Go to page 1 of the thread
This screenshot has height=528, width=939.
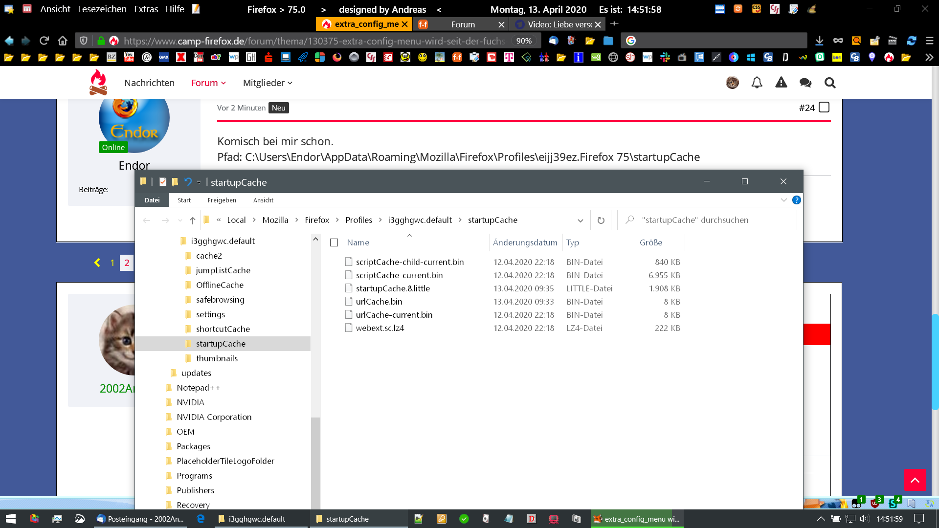[112, 263]
